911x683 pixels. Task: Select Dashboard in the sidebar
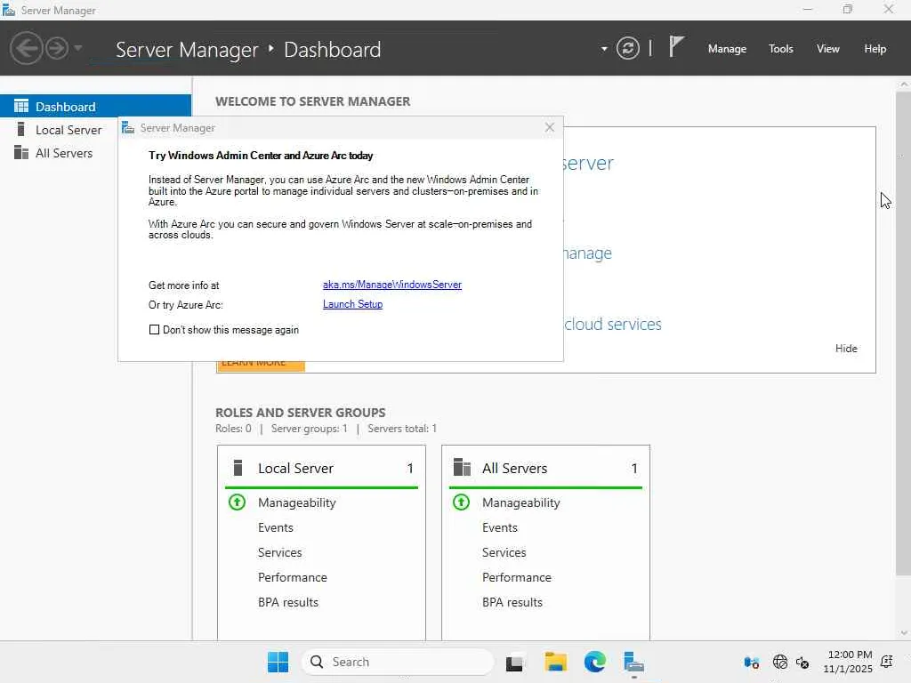[95, 107]
